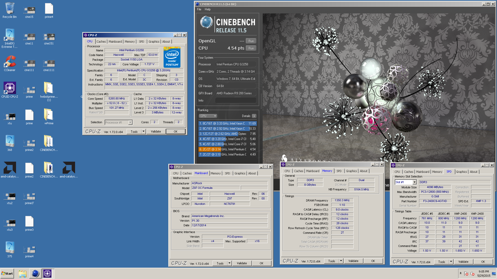Open the wPrime folder on desktop

pyautogui.click(x=49, y=117)
